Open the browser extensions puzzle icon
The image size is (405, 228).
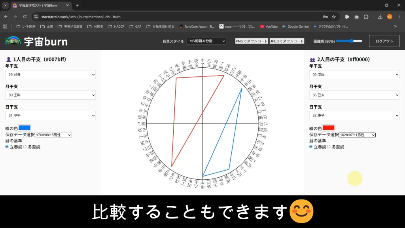point(366,17)
